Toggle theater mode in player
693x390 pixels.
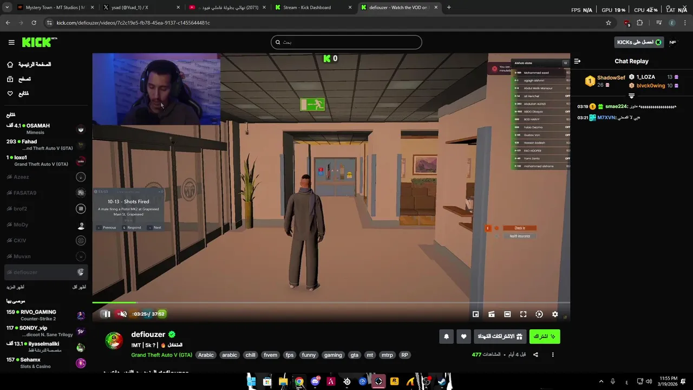(x=507, y=314)
